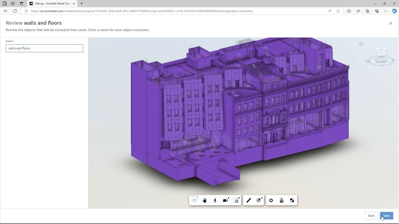Click the Save button
399x224 pixels.
click(387, 216)
